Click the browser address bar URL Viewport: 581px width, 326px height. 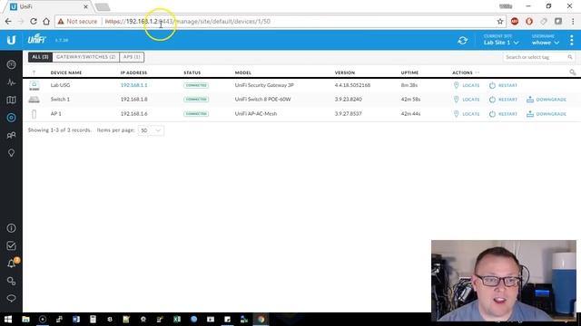tap(188, 22)
